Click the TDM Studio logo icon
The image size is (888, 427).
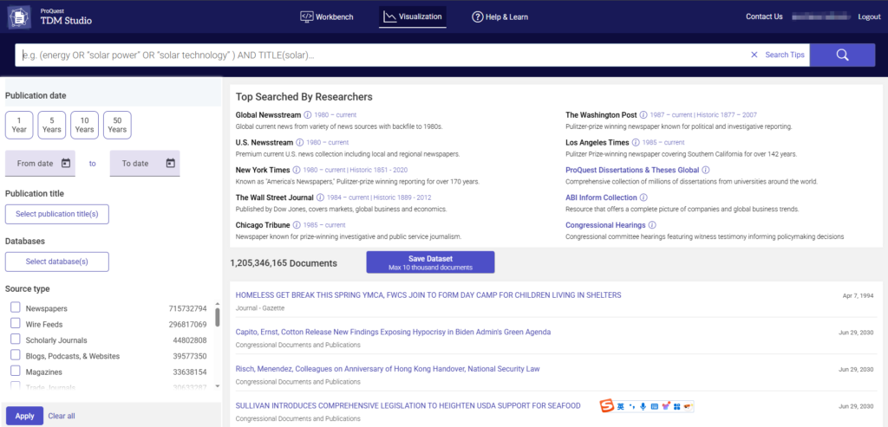(18, 16)
